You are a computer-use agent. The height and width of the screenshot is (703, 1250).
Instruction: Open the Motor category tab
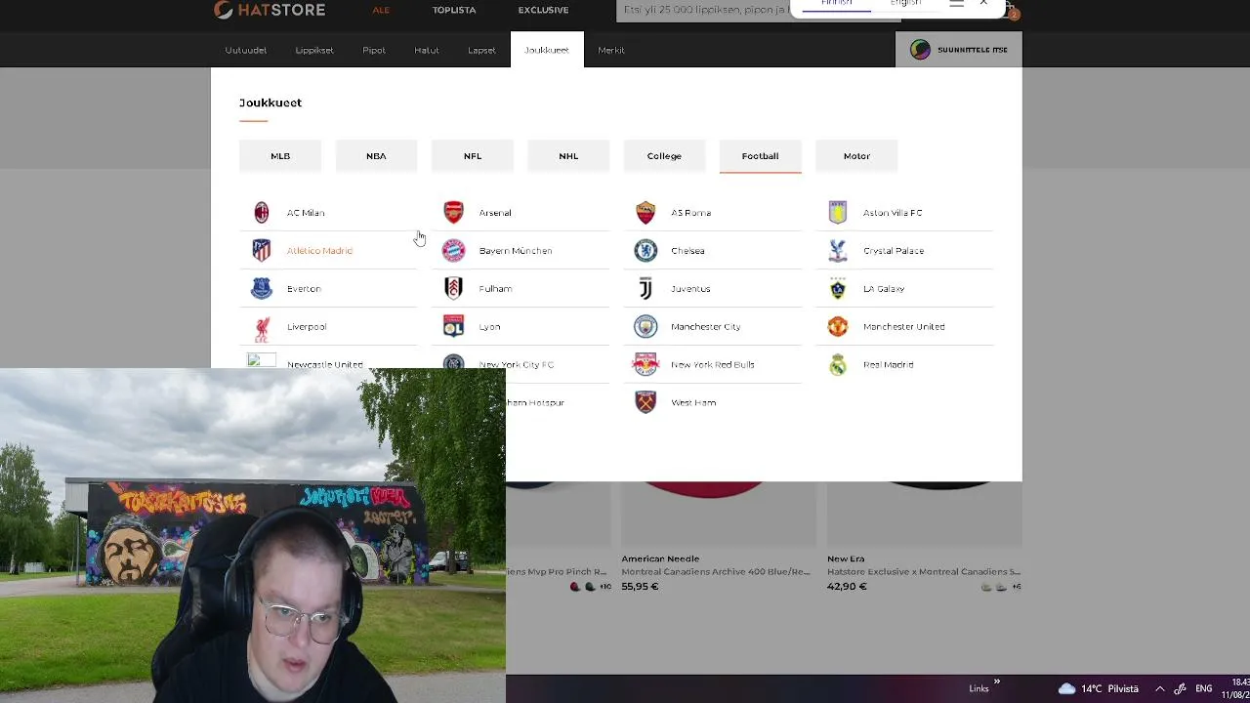coord(856,156)
